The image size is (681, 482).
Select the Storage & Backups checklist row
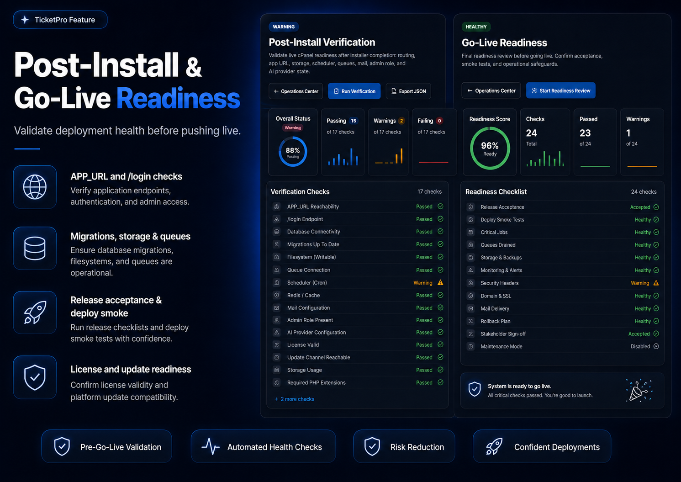[x=563, y=258]
